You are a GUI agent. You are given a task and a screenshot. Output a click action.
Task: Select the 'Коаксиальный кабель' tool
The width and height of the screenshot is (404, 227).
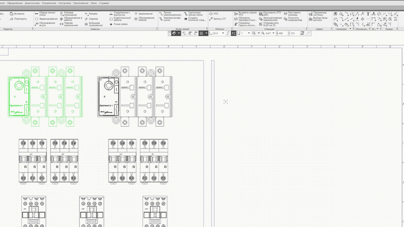click(120, 19)
